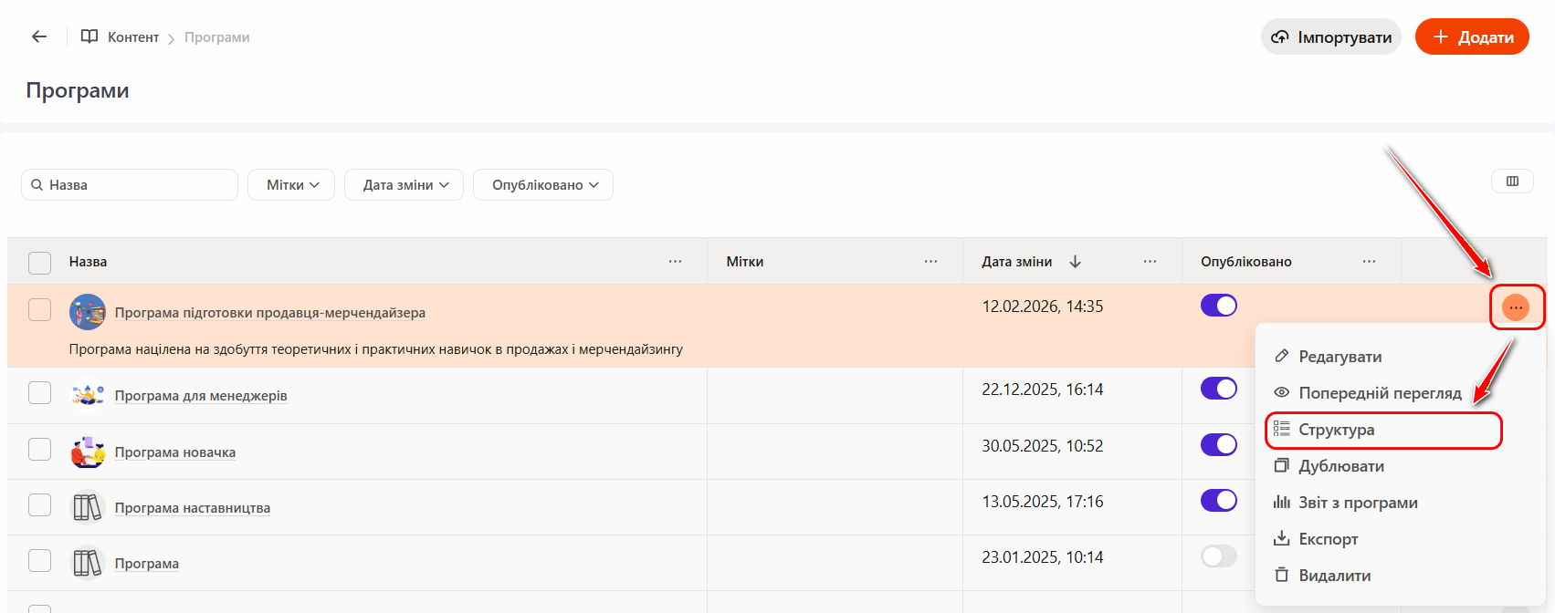
Task: Open options for the Опубліковано column header
Action: pos(1369,262)
